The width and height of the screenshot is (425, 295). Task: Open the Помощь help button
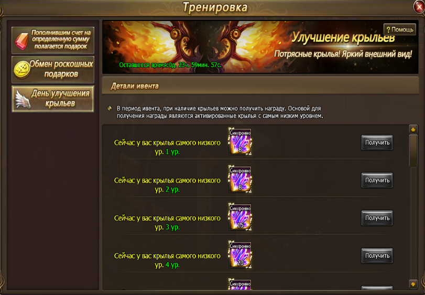[399, 29]
